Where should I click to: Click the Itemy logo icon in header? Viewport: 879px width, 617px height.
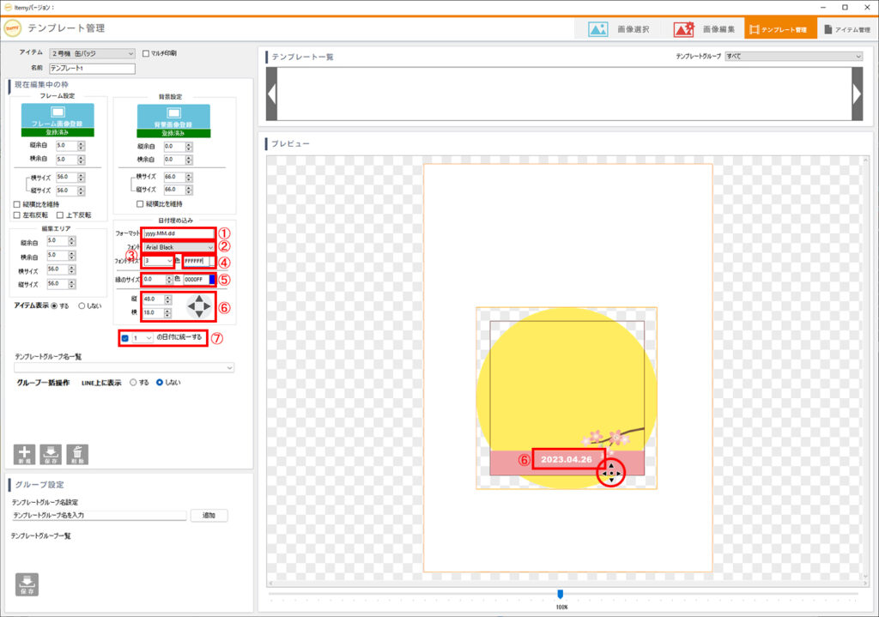tap(13, 27)
